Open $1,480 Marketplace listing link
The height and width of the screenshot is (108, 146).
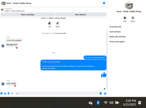click(15, 11)
